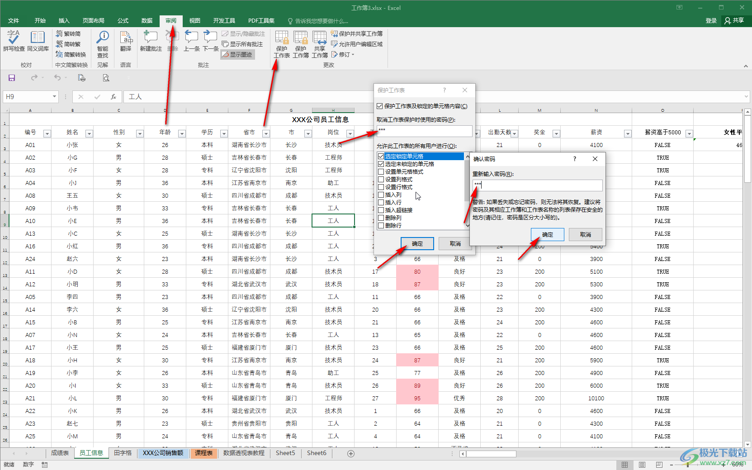Click Protect Workbook icon

[x=301, y=44]
